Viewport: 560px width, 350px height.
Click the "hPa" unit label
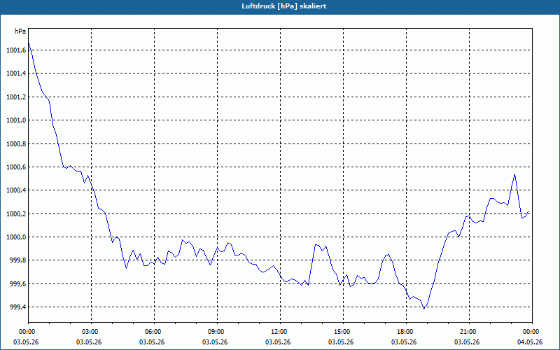(20, 31)
